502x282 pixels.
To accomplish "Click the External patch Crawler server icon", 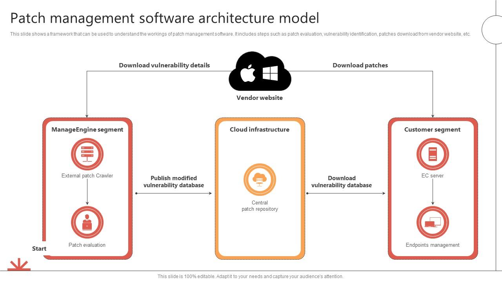I will coord(87,154).
